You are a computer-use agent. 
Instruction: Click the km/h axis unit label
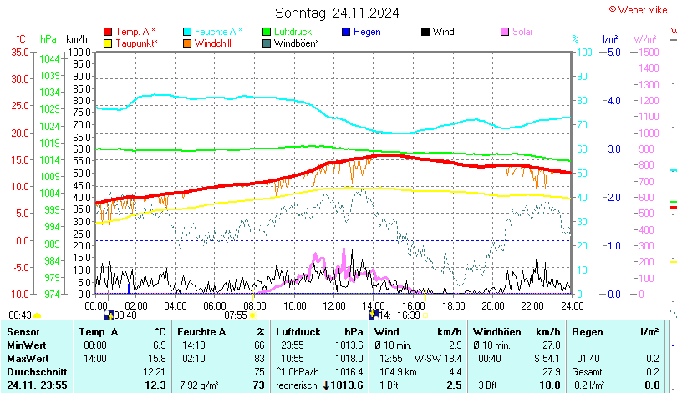[77, 39]
